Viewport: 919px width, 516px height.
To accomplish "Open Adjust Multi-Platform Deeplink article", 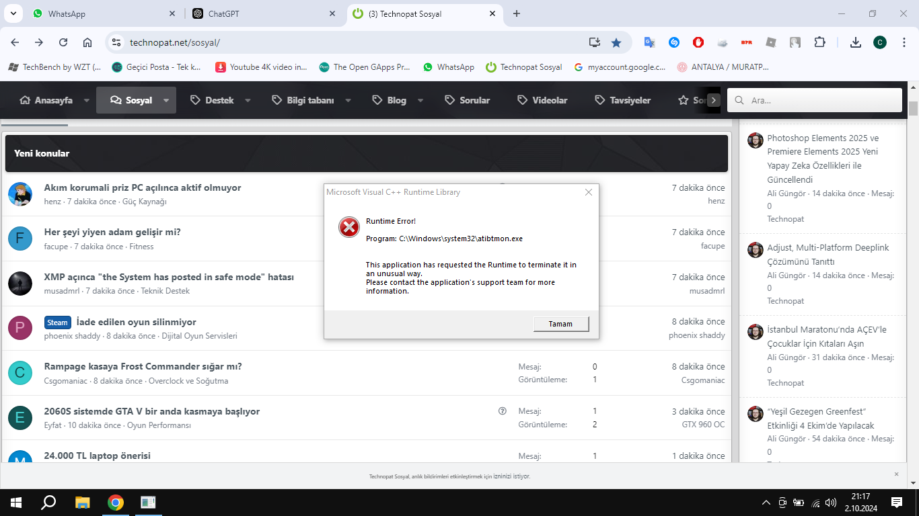I will [828, 255].
